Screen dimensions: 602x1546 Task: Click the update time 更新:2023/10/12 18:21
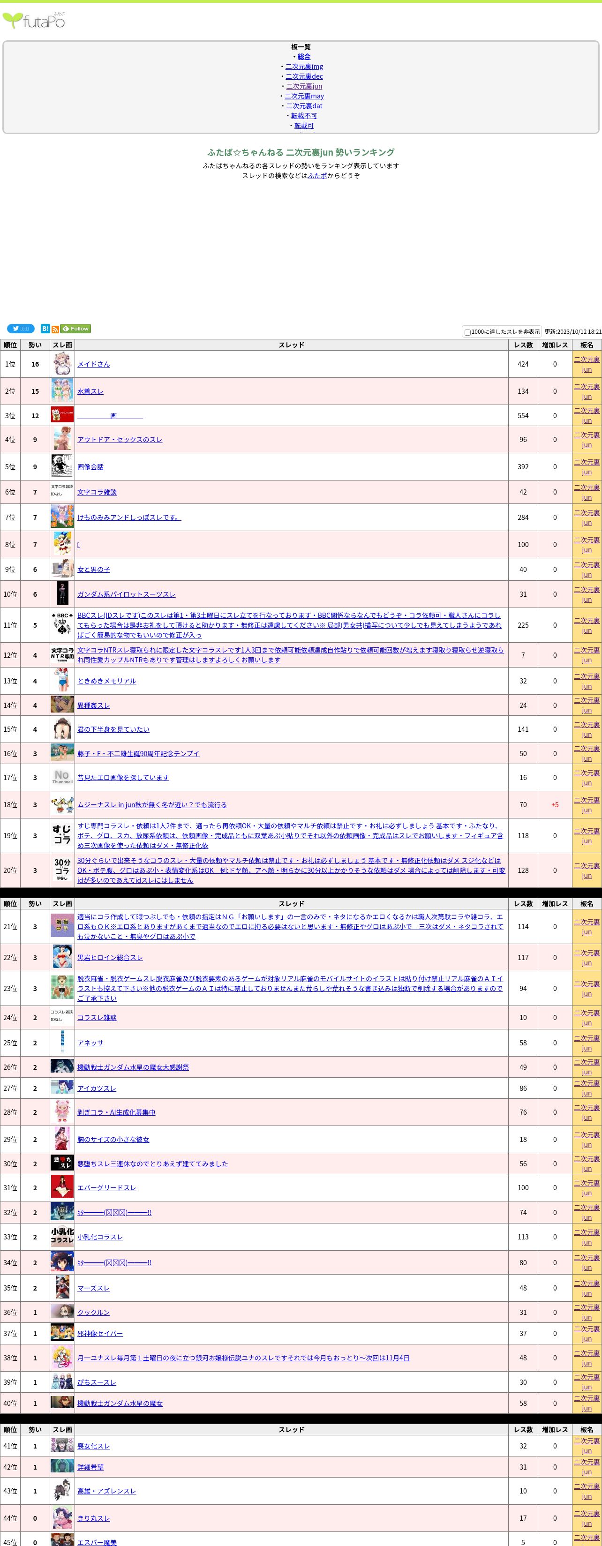click(x=572, y=332)
